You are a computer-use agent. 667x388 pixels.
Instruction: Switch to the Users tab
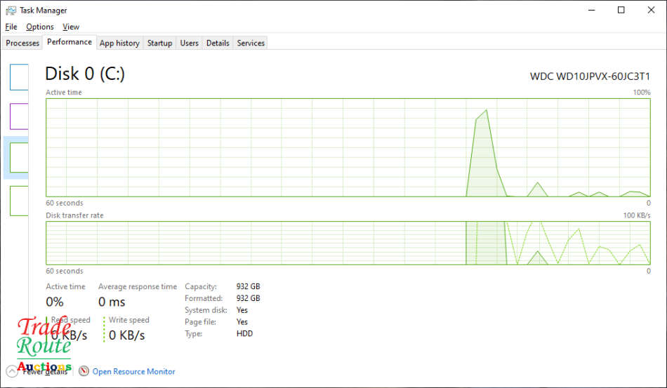click(x=189, y=43)
